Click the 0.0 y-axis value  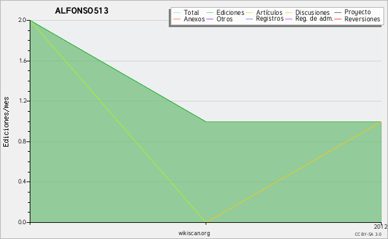22,222
